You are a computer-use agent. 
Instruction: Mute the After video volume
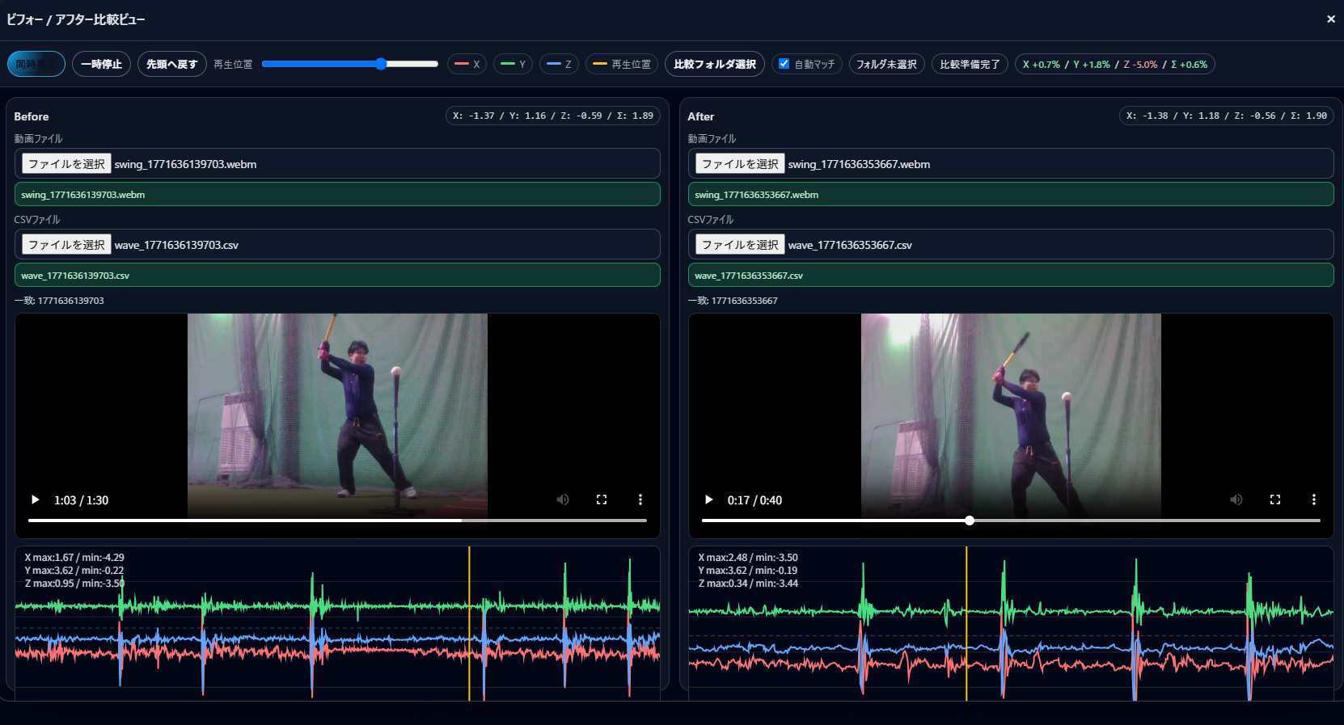tap(1236, 499)
